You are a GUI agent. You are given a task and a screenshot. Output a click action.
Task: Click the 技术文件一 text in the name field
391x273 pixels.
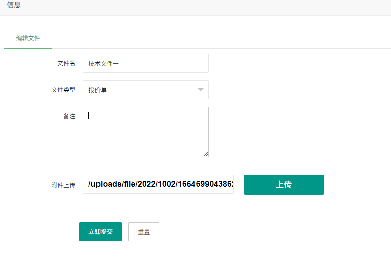[104, 64]
